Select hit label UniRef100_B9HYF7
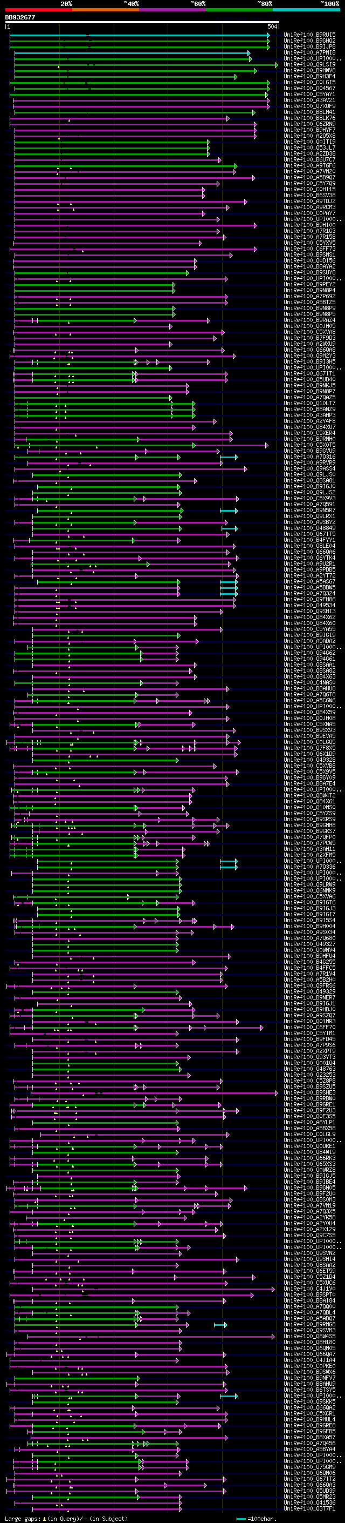Viewport: 345px width, 1523px height. (309, 130)
